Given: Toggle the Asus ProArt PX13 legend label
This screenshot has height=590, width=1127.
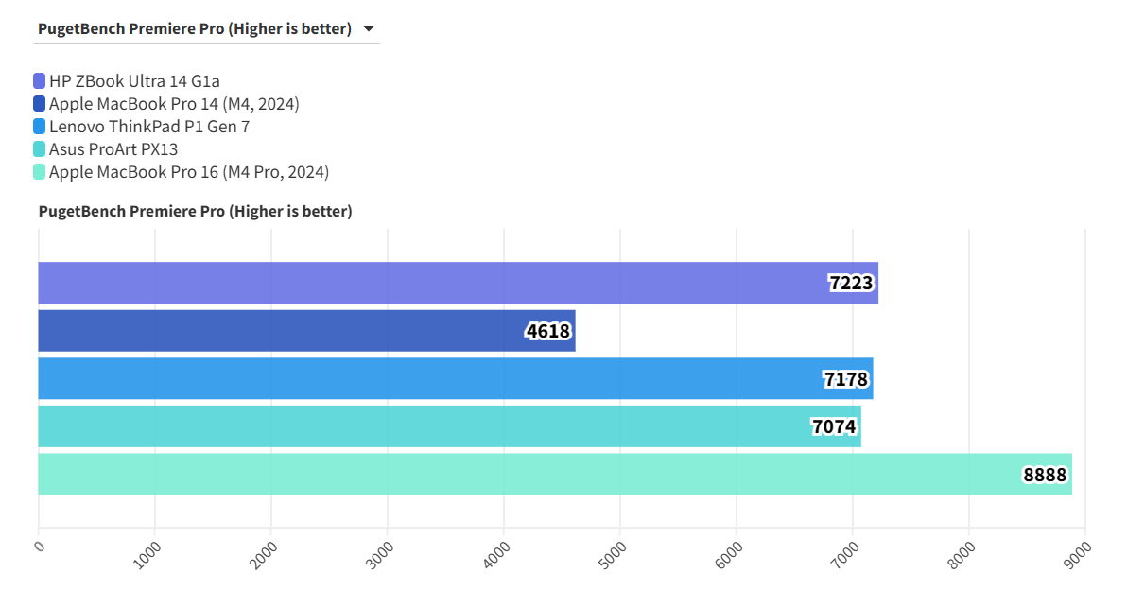Looking at the screenshot, I should tap(113, 149).
